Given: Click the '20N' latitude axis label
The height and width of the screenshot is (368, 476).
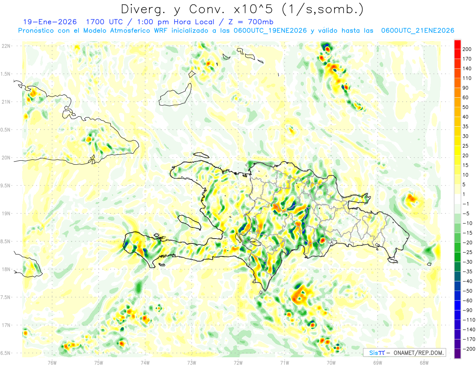Looking at the screenshot, I should click(x=6, y=158).
